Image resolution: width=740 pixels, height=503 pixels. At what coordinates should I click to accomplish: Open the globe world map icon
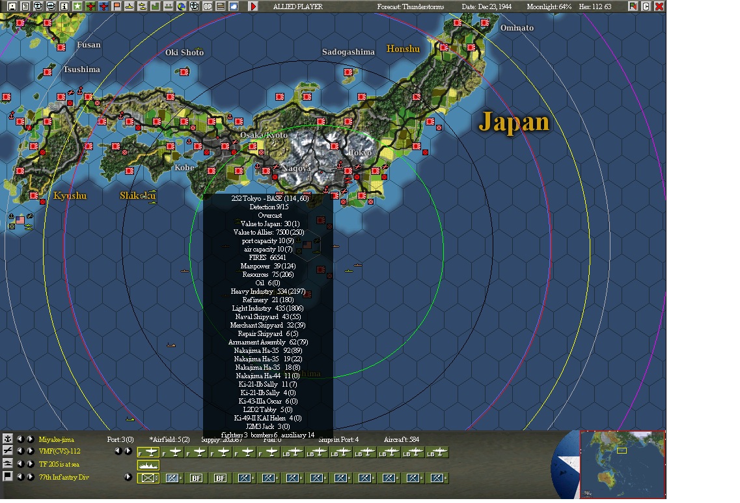(181, 6)
